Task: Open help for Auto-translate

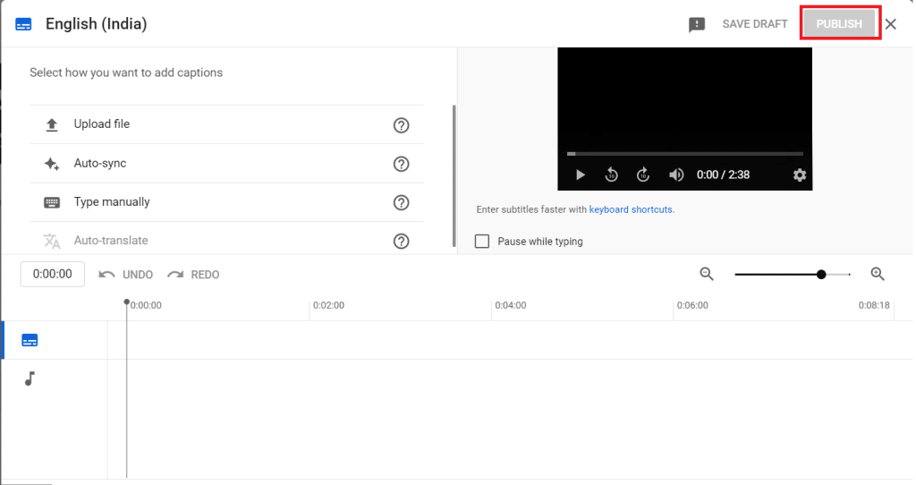Action: [x=402, y=241]
